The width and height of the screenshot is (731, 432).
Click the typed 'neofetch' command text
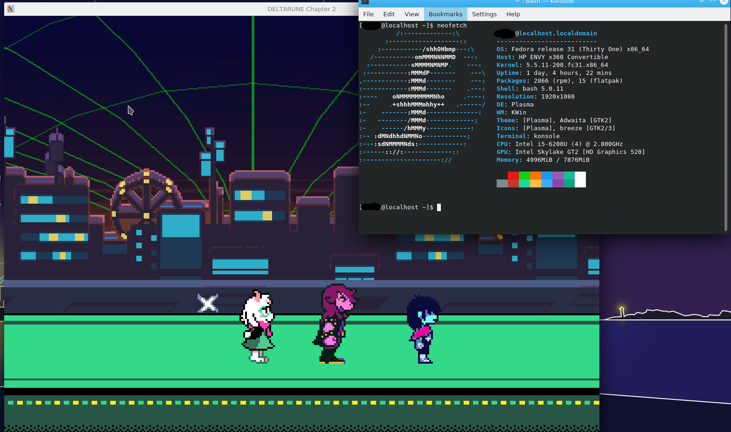click(452, 26)
